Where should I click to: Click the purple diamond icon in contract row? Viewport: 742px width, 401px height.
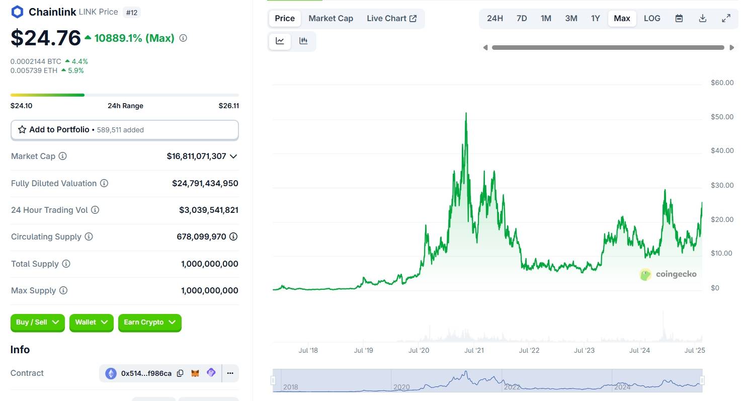[x=211, y=373]
